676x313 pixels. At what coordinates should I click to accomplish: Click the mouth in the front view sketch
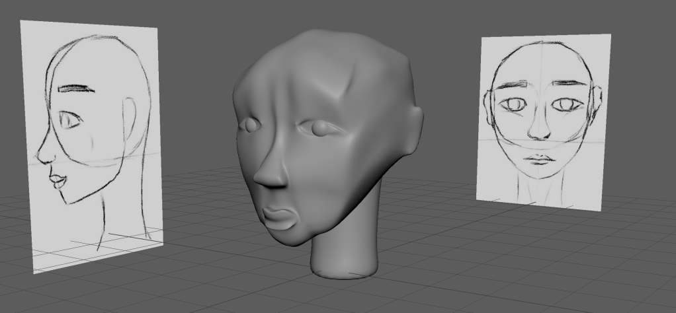pos(540,160)
